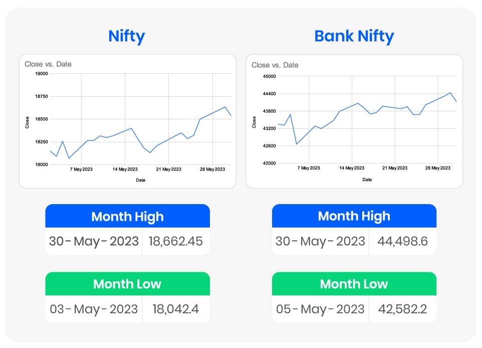Select the Bank Nifty Month High header
The width and height of the screenshot is (482, 348).
click(354, 217)
